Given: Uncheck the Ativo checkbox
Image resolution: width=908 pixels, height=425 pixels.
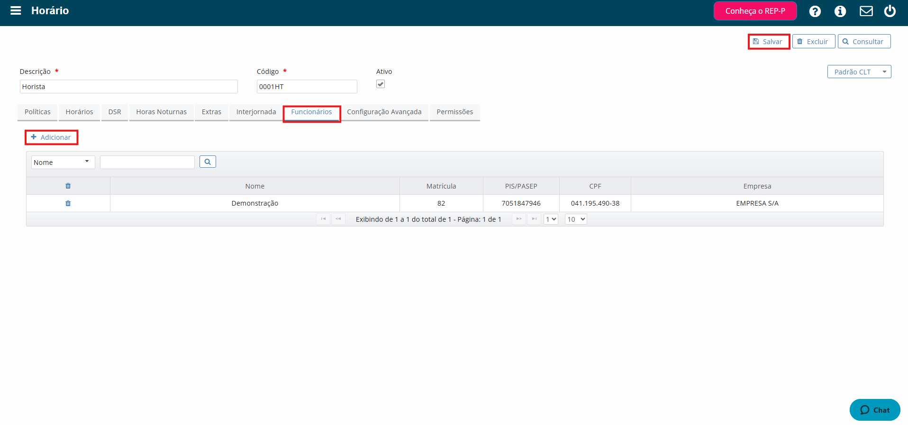Looking at the screenshot, I should [381, 84].
